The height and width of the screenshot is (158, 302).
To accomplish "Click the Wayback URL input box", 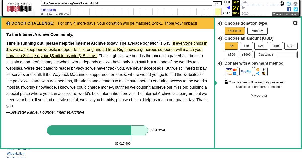I will [126, 3].
